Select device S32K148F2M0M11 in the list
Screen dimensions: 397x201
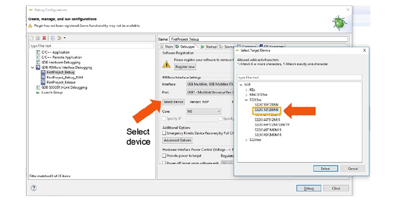pyautogui.click(x=268, y=135)
